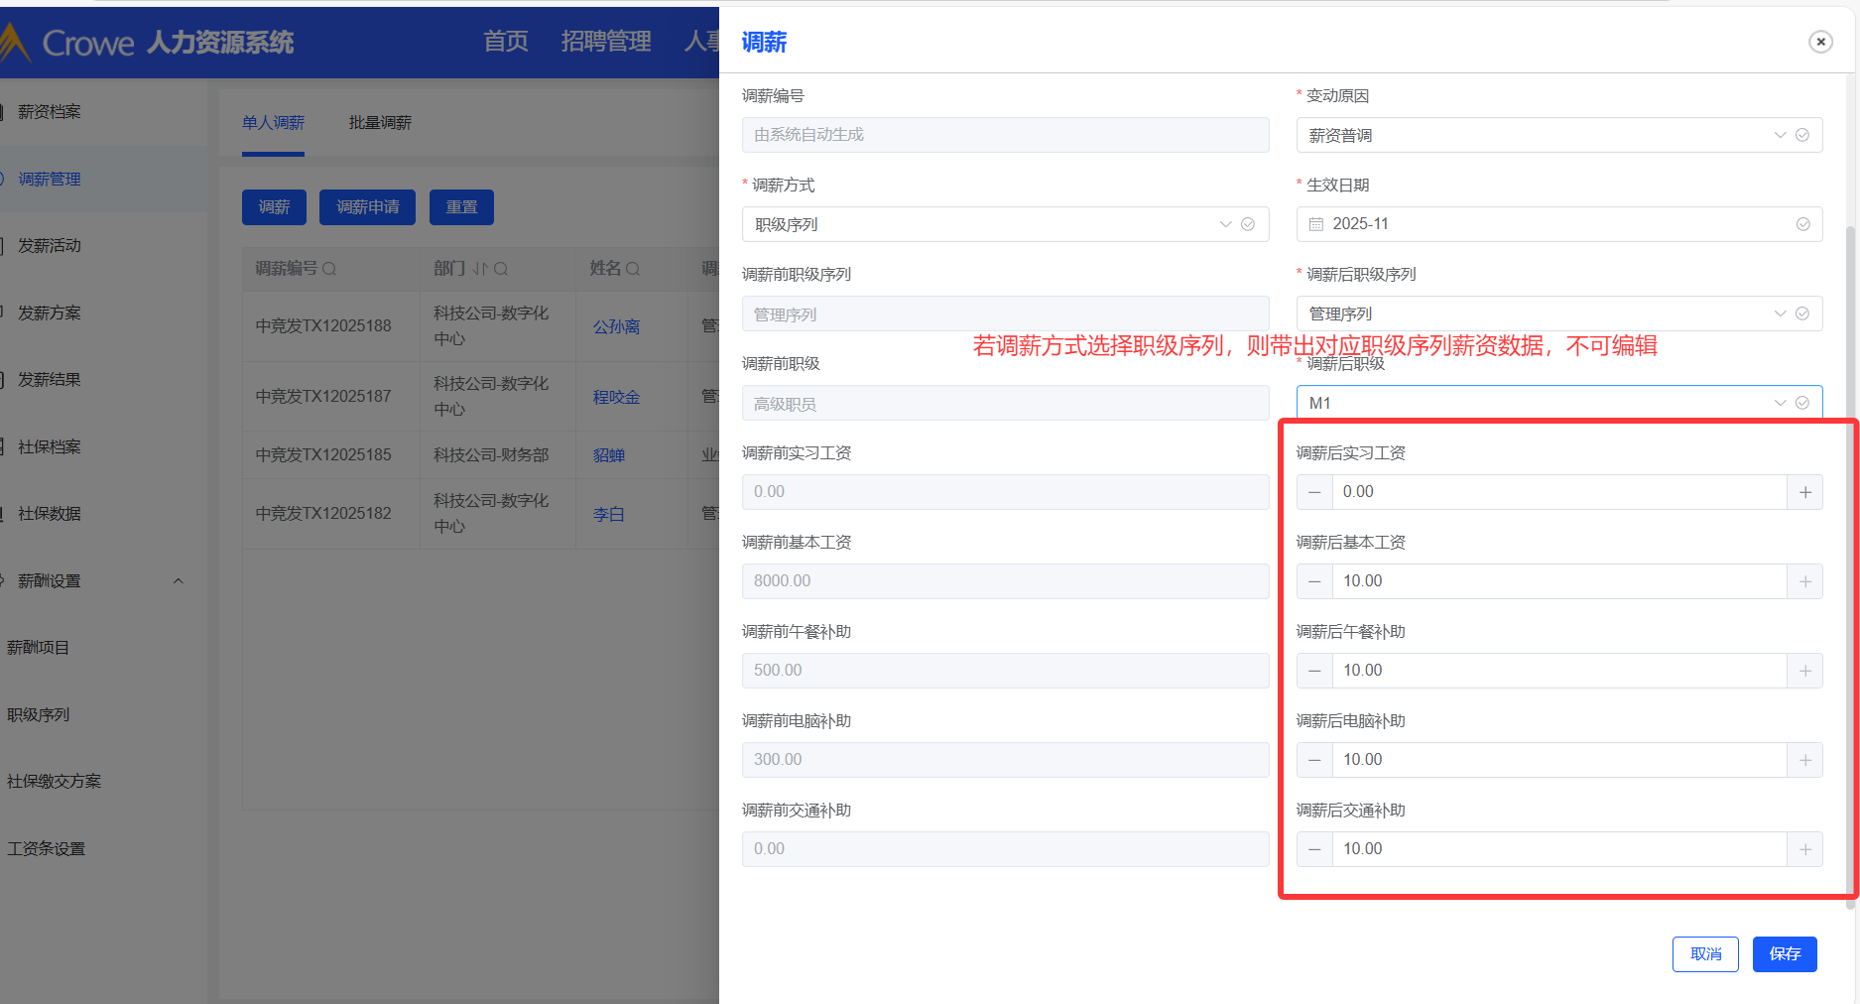
Task: Decrease 调薪后交通补助 with minus button
Action: [x=1314, y=849]
